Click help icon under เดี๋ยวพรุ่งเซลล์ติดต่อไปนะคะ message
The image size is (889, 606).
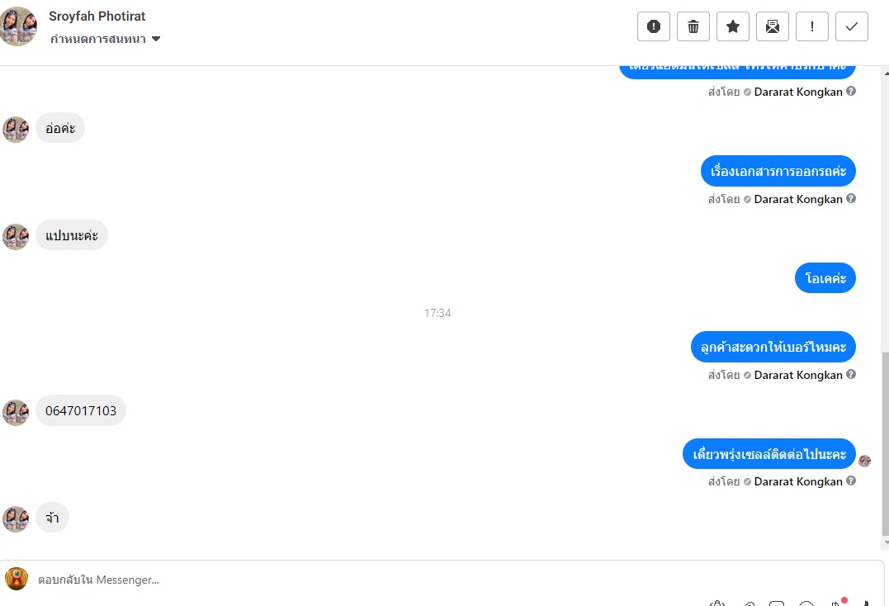click(851, 481)
